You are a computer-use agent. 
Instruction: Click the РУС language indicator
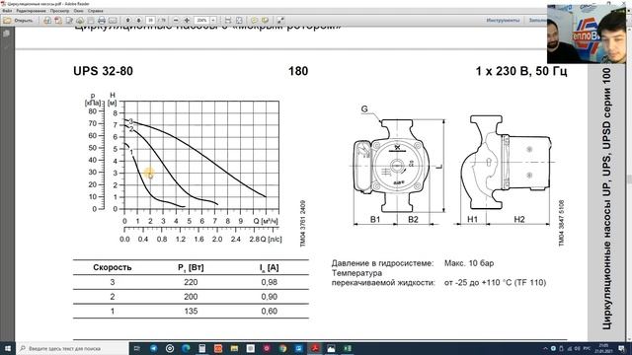pyautogui.click(x=587, y=348)
